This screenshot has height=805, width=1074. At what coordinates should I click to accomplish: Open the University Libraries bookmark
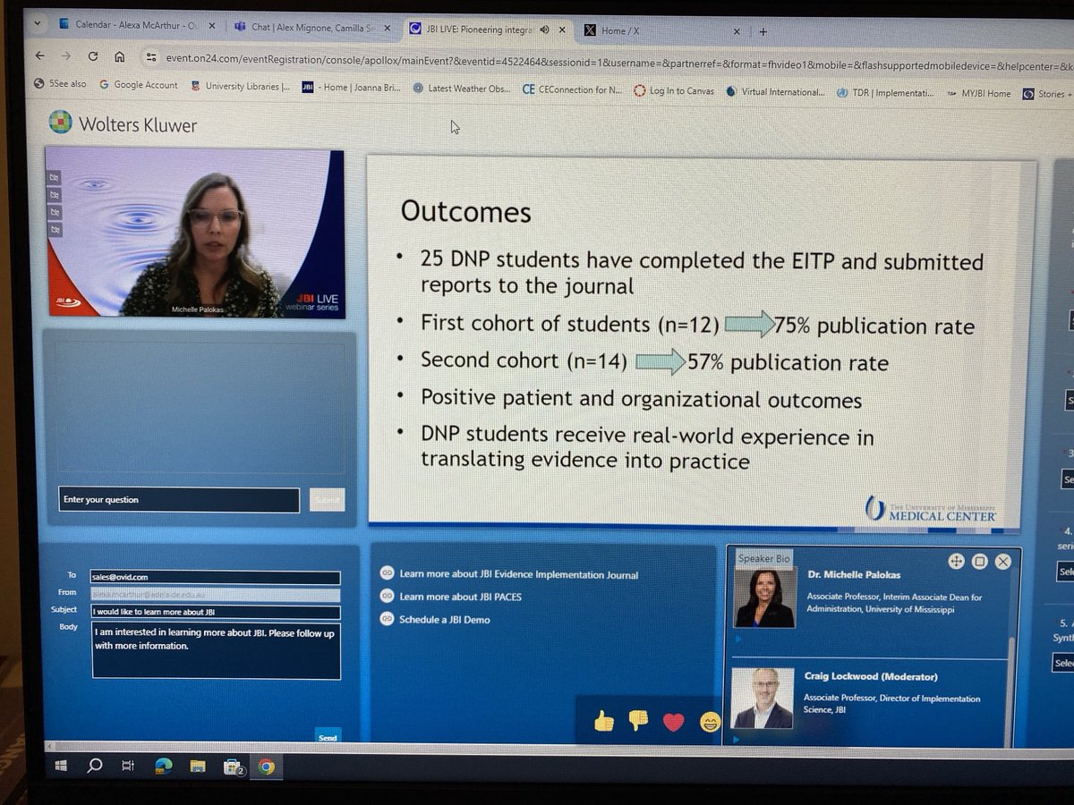point(240,87)
